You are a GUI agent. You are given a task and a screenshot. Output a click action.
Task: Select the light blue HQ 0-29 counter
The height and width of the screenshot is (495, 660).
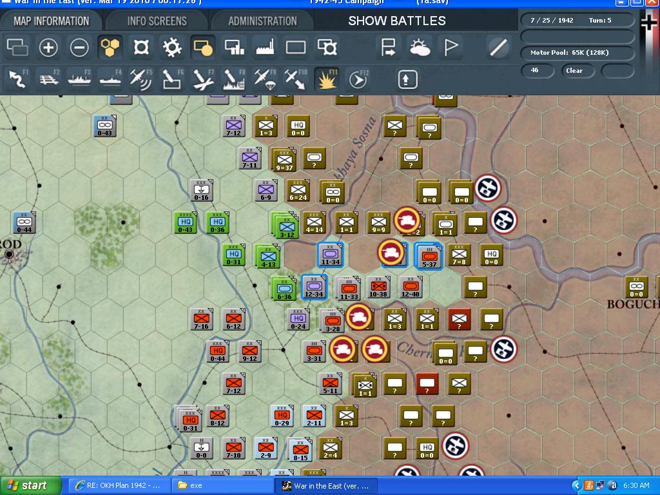pos(282,416)
